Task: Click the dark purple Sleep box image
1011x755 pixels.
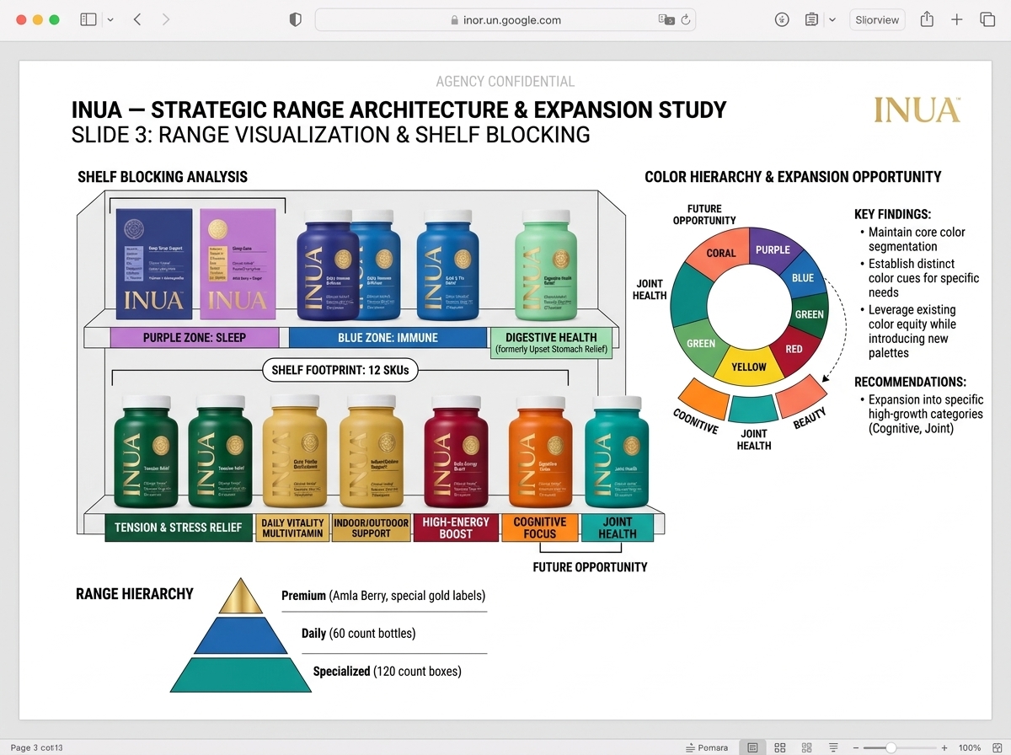Action: 153,264
